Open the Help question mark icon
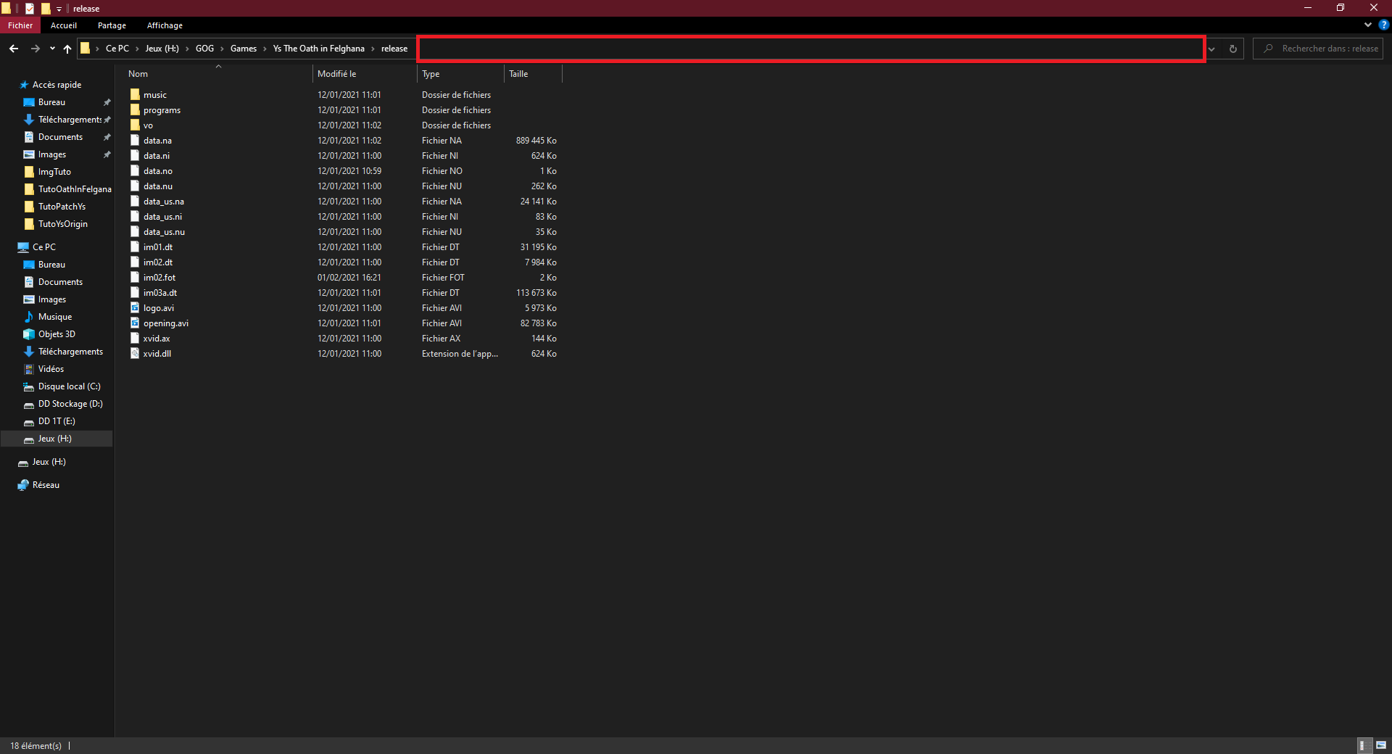Image resolution: width=1392 pixels, height=754 pixels. point(1383,25)
